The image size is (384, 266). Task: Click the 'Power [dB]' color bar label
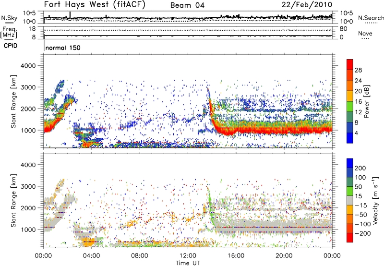tap(367, 101)
